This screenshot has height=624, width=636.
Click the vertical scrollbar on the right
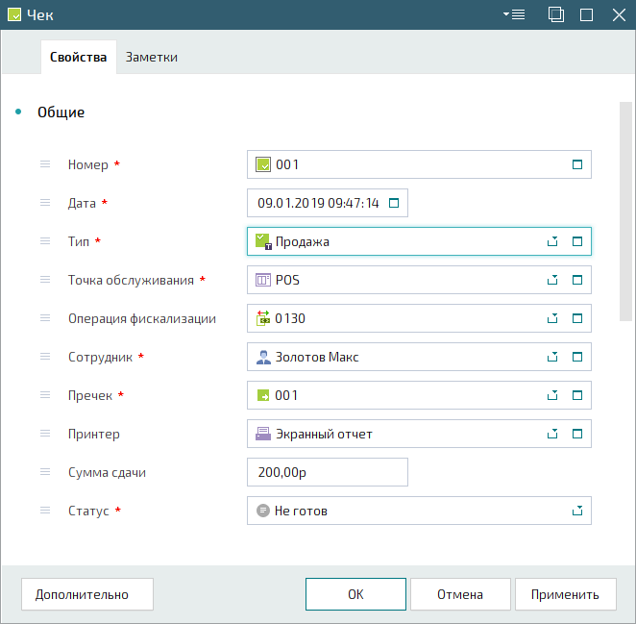[x=625, y=212]
